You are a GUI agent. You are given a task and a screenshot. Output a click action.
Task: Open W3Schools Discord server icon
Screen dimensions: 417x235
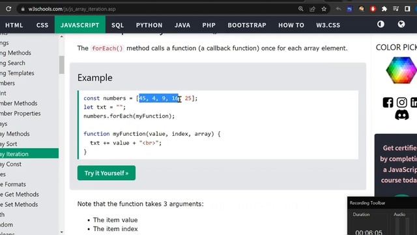pos(401,115)
